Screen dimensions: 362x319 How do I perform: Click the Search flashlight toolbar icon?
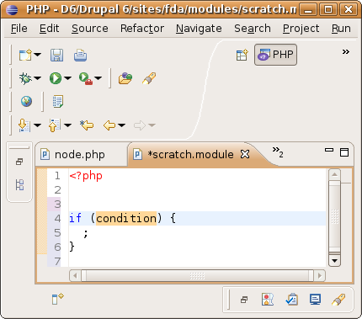coord(149,78)
